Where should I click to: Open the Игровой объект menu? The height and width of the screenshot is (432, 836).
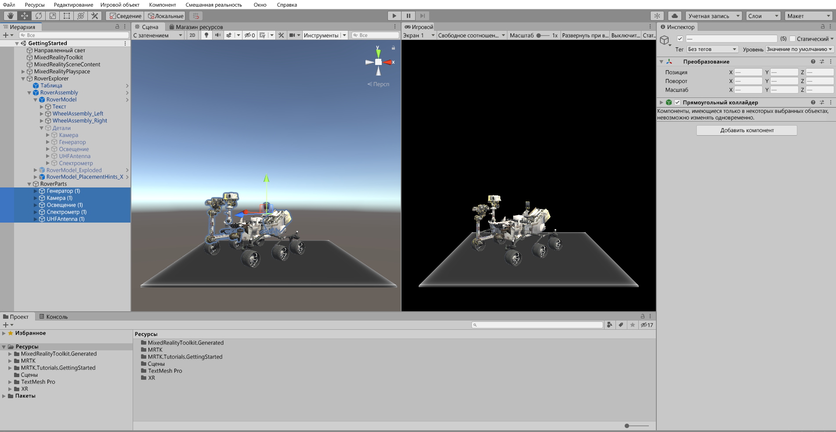pyautogui.click(x=120, y=5)
